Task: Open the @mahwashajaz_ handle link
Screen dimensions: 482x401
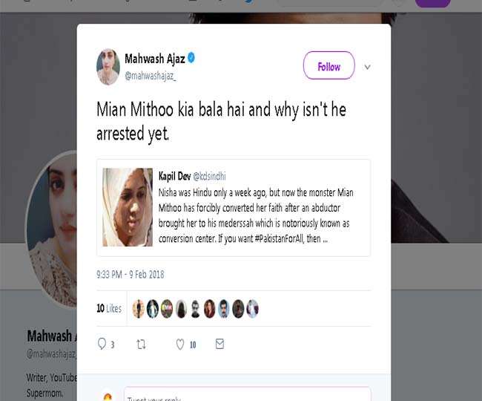Action: 151,76
